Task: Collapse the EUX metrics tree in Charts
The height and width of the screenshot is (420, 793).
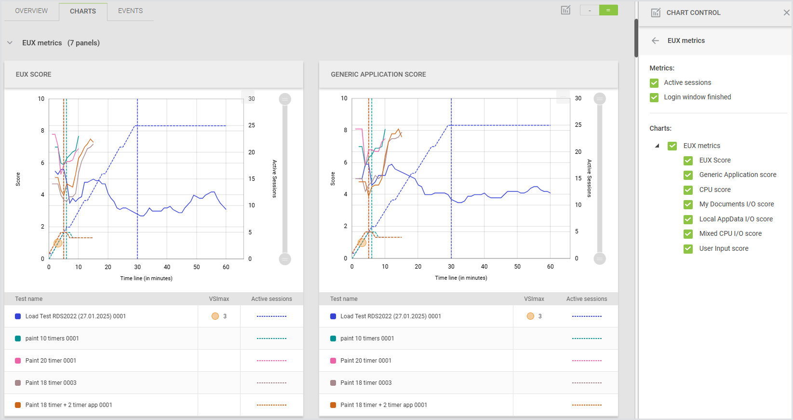Action: (657, 146)
